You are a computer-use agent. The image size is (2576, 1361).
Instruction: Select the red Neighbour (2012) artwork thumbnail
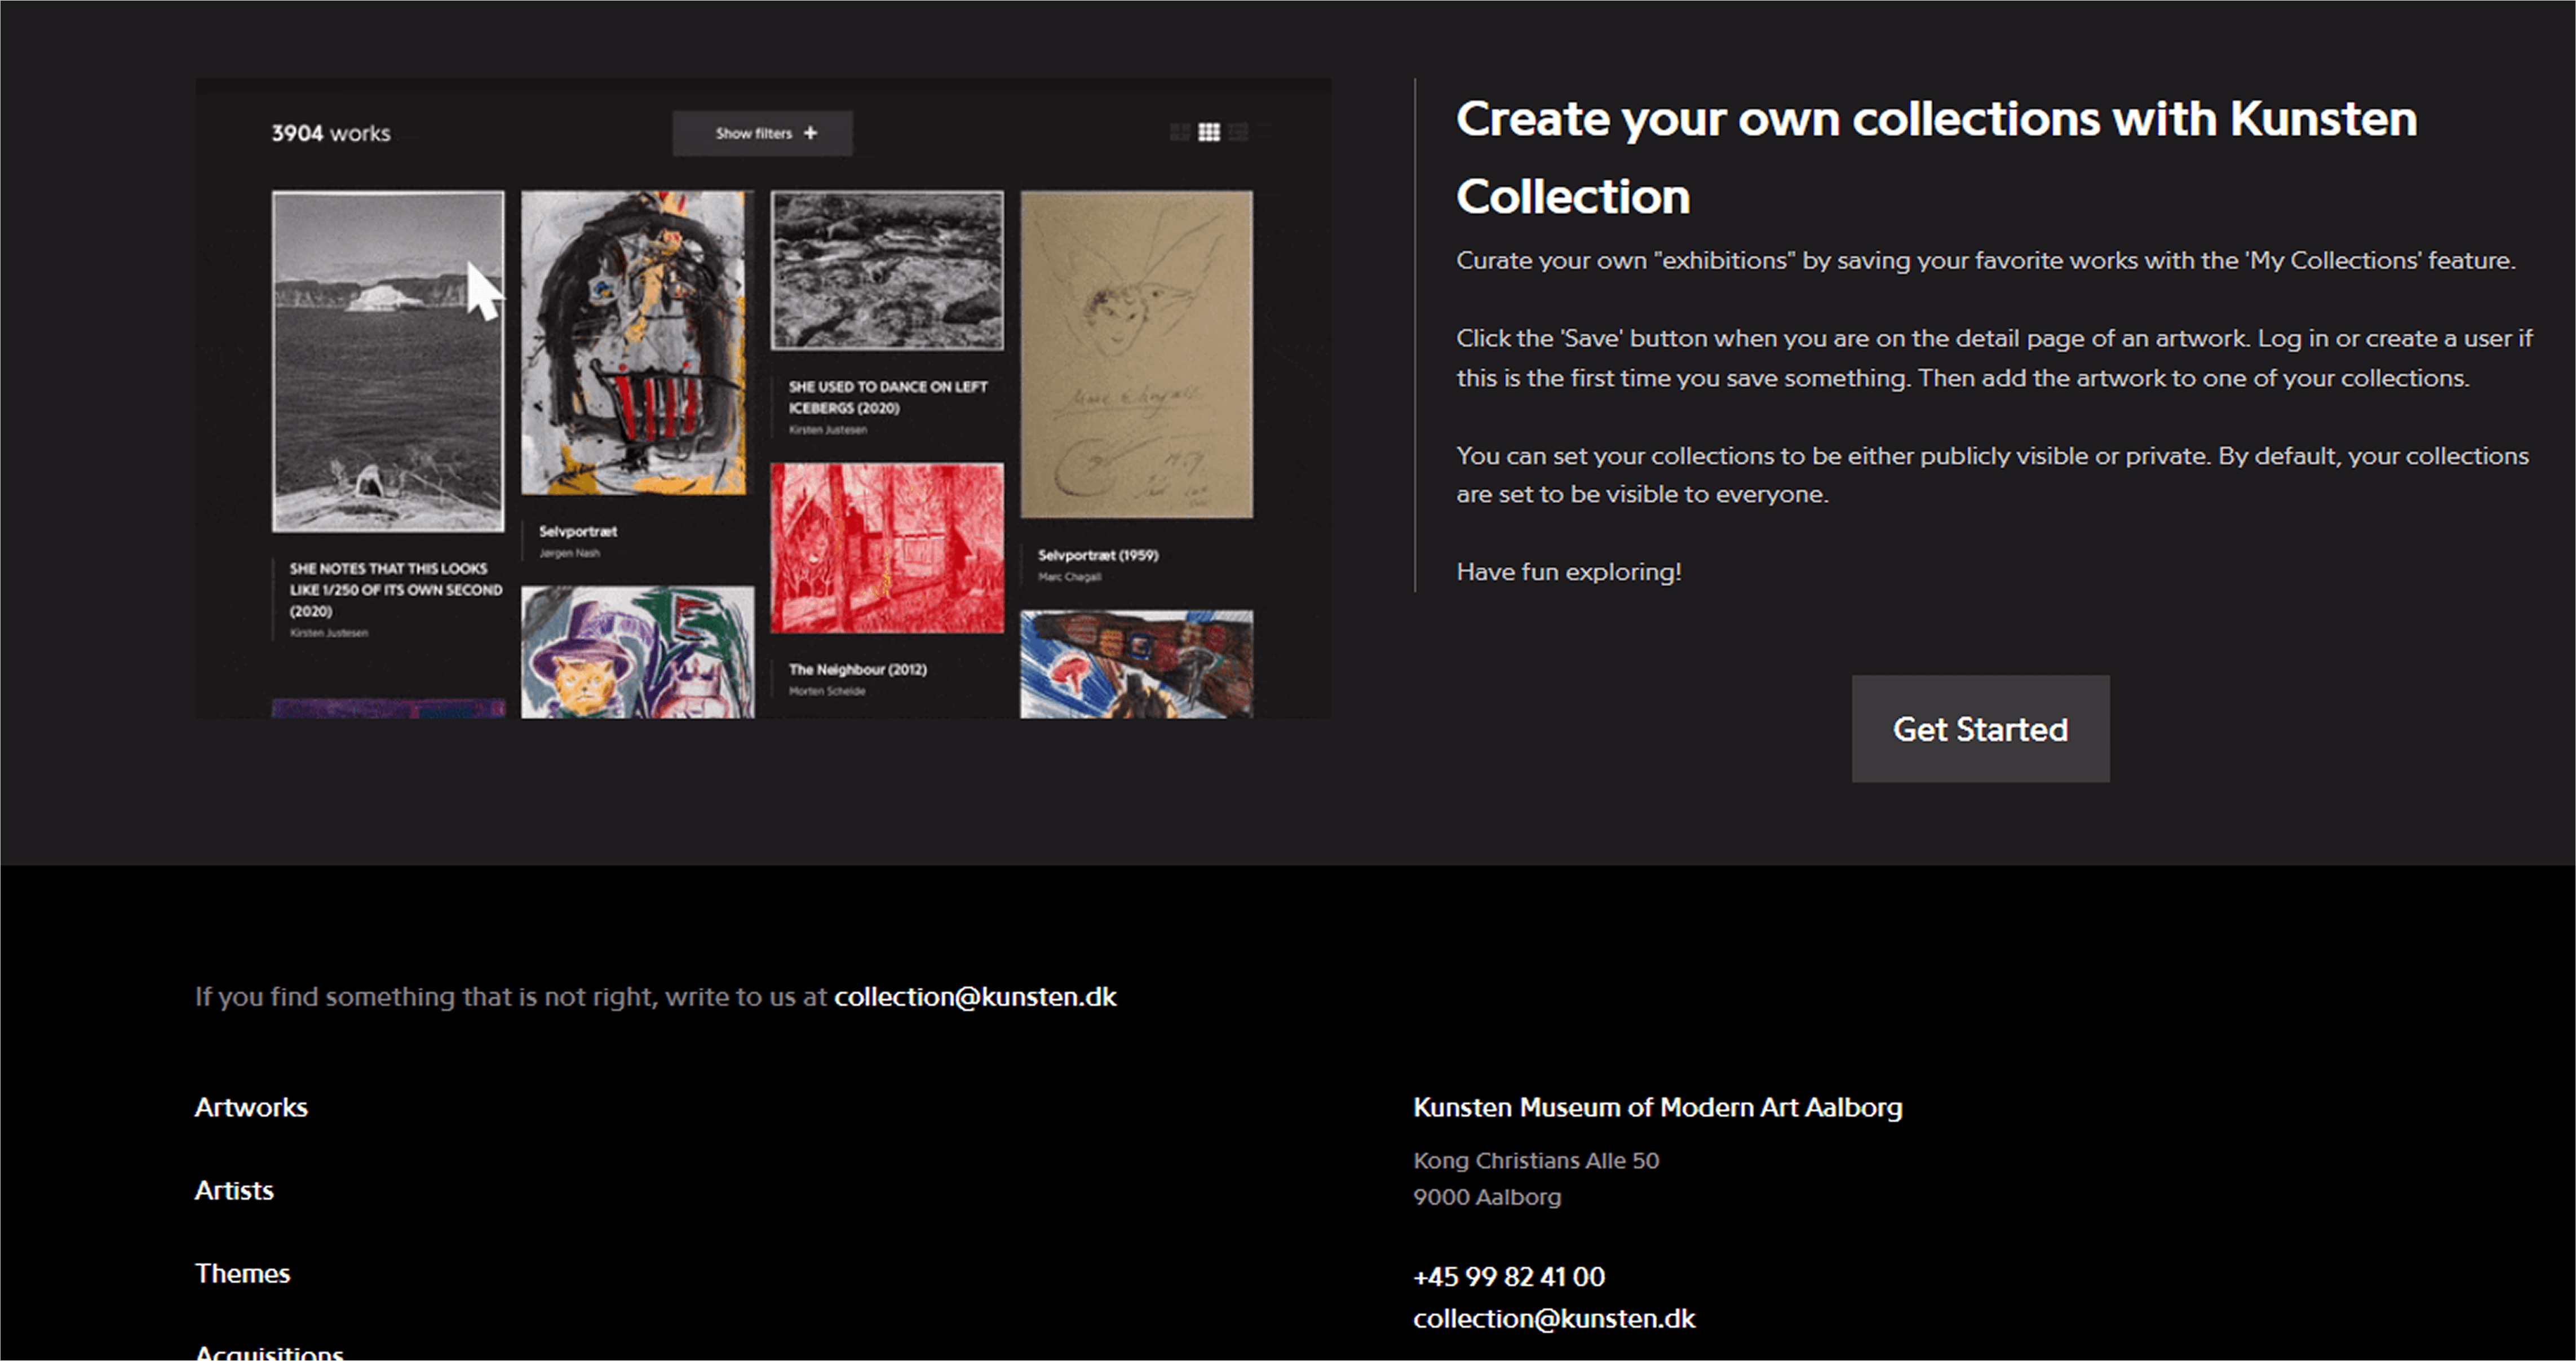tap(887, 548)
